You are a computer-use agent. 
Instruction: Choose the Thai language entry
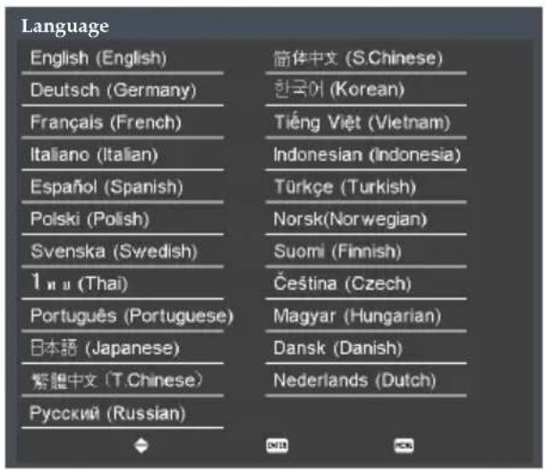80,283
